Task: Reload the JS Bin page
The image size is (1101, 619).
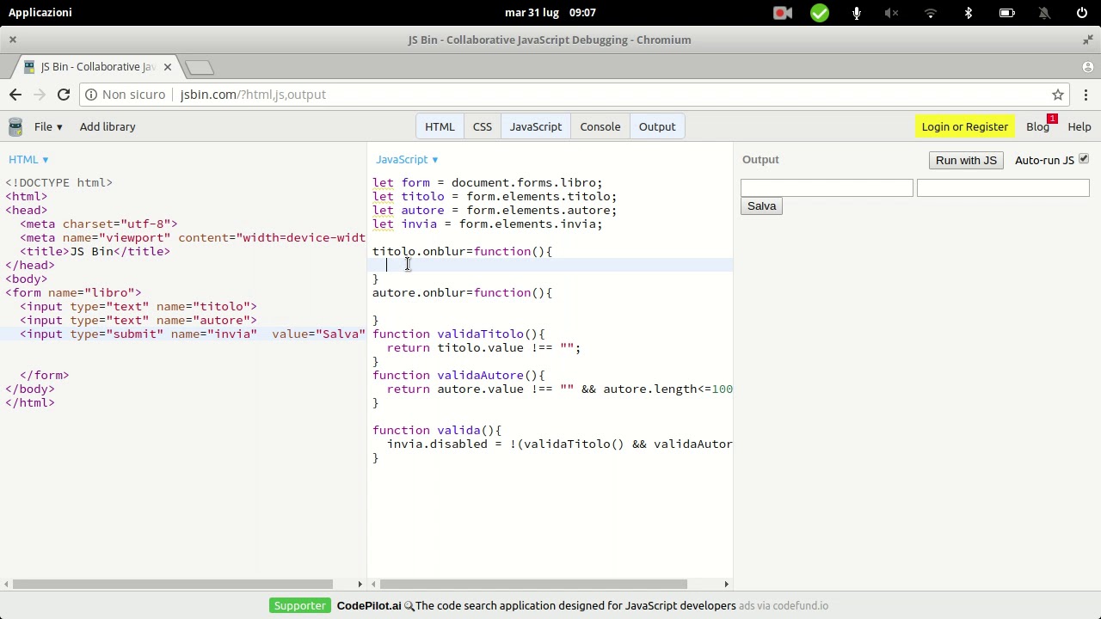Action: 64,95
